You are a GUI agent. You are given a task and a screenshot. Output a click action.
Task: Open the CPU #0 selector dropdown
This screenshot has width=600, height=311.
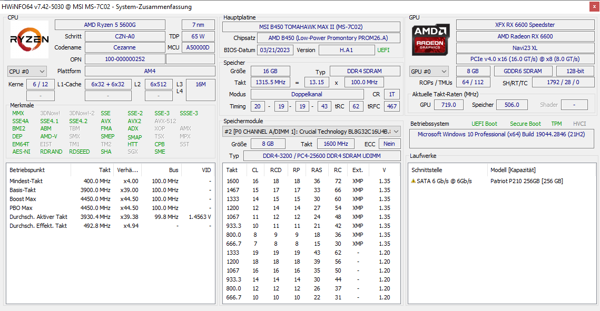27,72
